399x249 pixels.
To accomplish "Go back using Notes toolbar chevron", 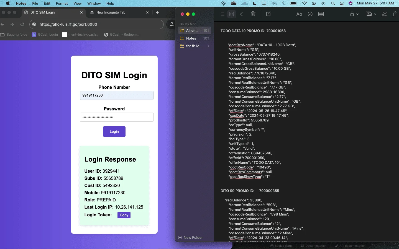I will (242, 14).
